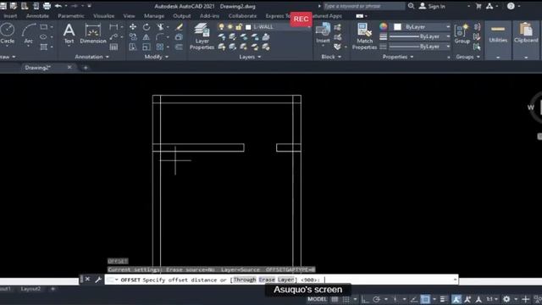Select the Arc drawing tool
The image size is (542, 305).
coord(28,34)
